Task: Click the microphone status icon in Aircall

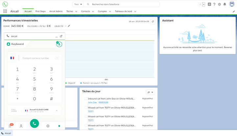Action: pos(59,44)
